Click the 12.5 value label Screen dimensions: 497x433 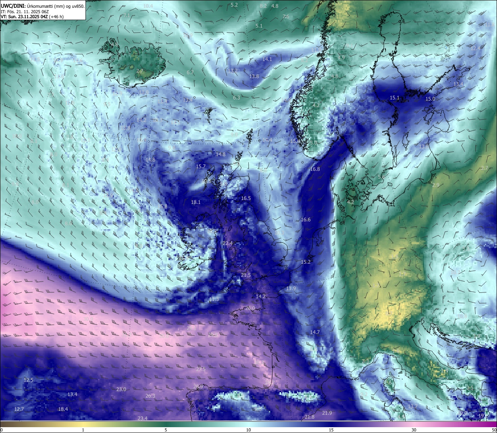[28, 380]
